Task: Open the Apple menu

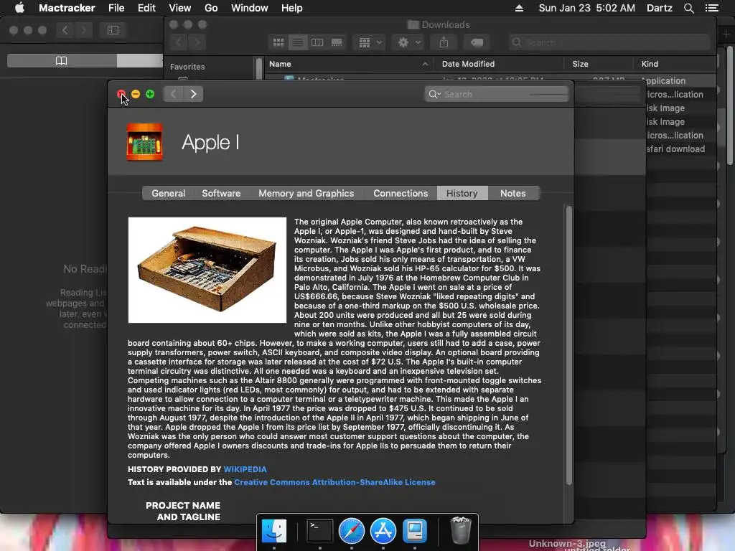Action: (19, 8)
